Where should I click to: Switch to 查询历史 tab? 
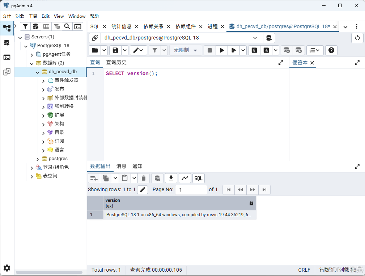pyautogui.click(x=116, y=62)
